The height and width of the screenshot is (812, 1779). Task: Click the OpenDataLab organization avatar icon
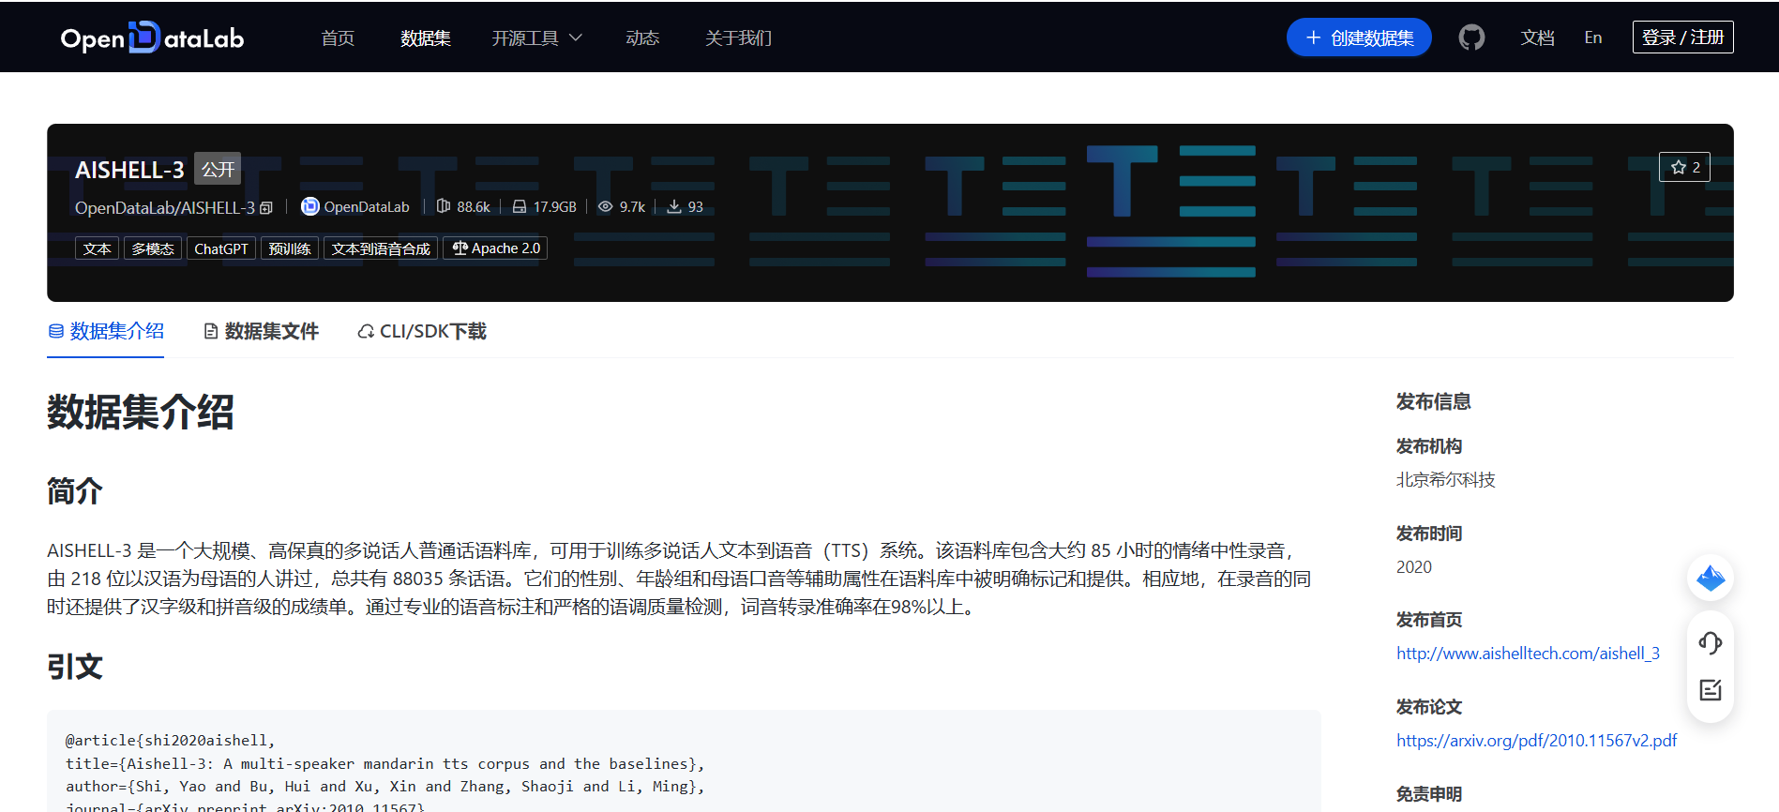pos(309,206)
